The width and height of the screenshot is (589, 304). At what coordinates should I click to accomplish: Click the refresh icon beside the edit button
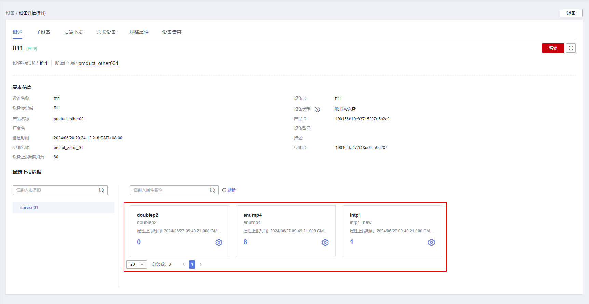tap(571, 48)
